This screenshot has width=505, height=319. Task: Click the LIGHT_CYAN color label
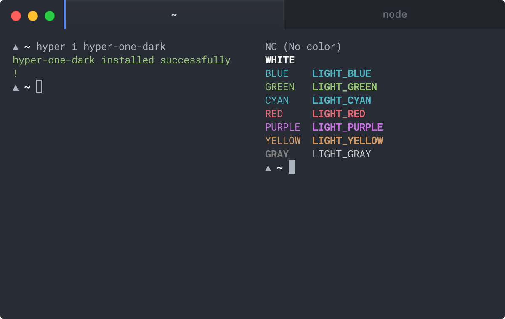[x=341, y=100]
